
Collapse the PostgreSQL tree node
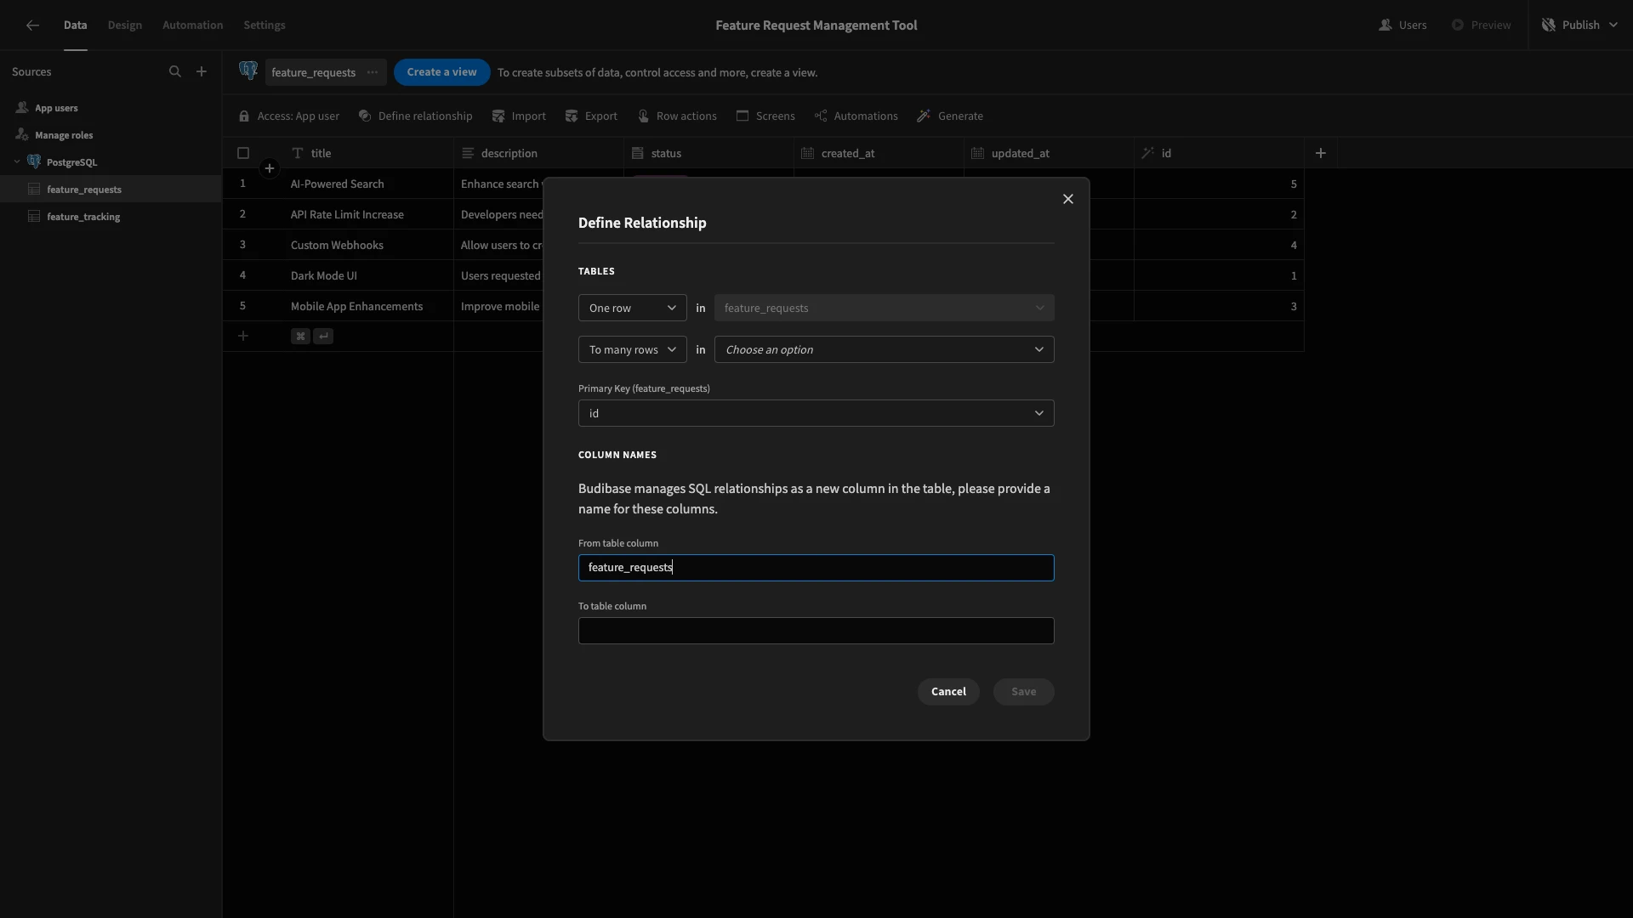[17, 161]
